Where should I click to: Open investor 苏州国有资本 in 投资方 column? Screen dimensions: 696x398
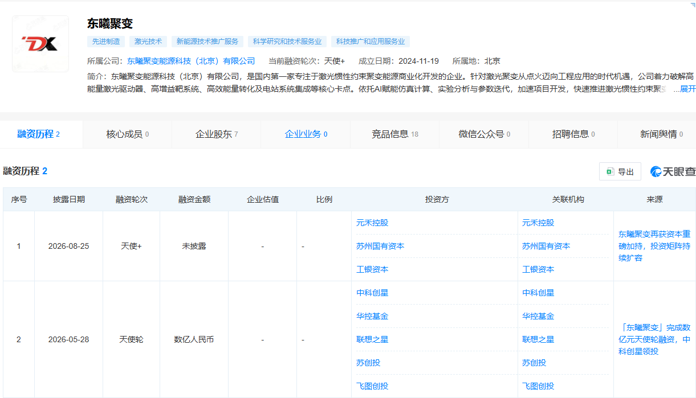tap(380, 246)
